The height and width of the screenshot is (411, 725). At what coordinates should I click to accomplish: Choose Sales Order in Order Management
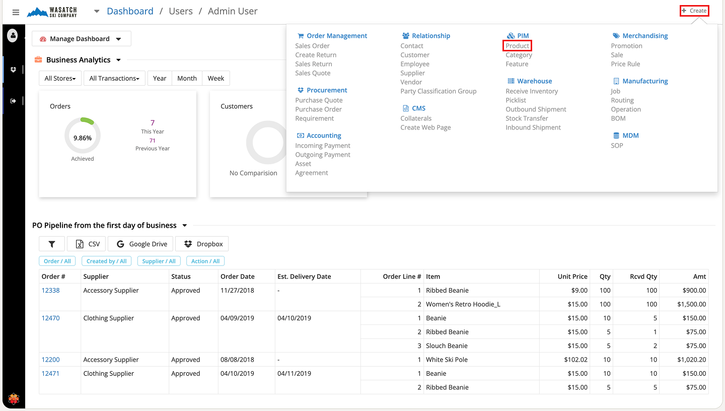pos(312,46)
